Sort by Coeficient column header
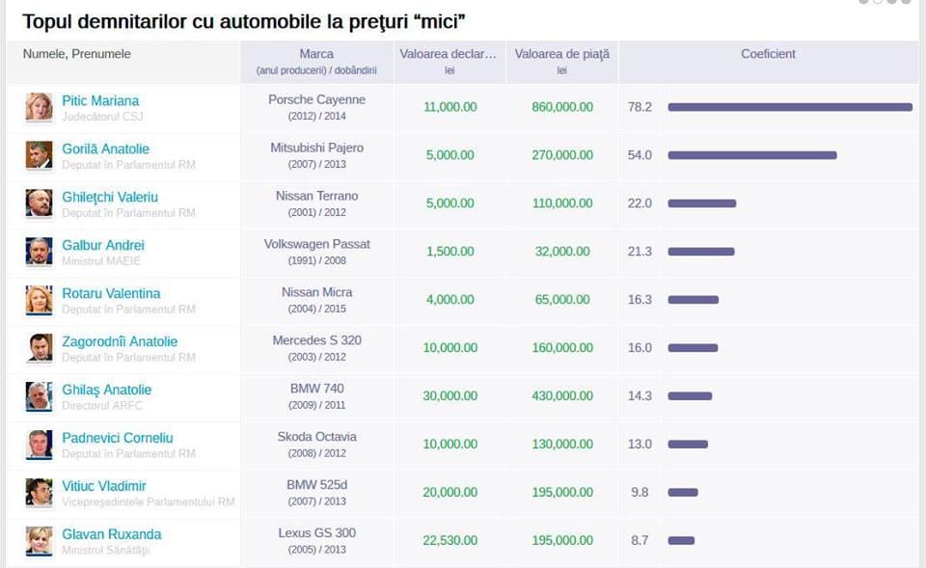 point(769,54)
